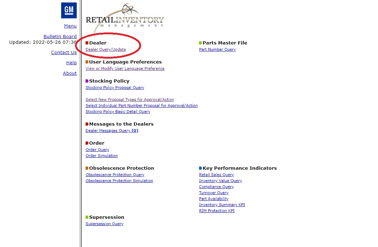
Task: Open Dealer Messages Query (0)
Action: 112,131
